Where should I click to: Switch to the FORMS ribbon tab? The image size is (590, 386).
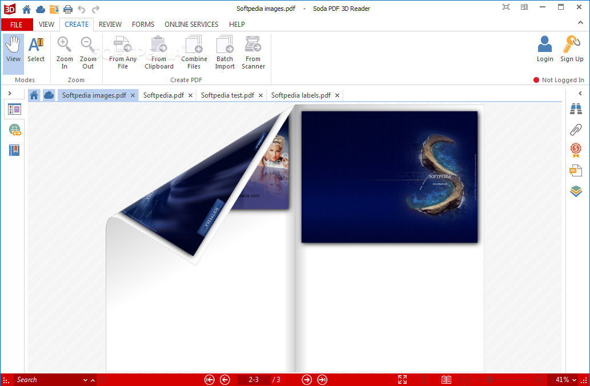[x=143, y=25]
